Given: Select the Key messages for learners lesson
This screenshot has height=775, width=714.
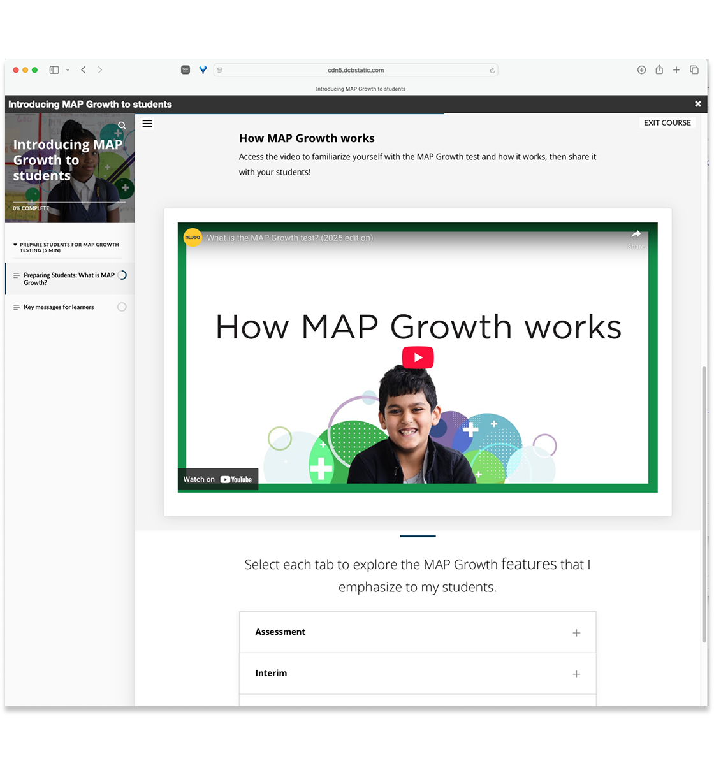Looking at the screenshot, I should tap(59, 307).
